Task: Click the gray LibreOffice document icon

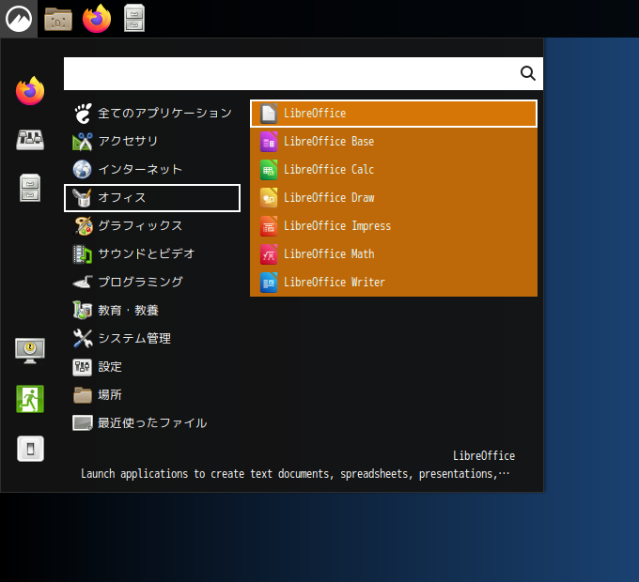Action: tap(269, 114)
